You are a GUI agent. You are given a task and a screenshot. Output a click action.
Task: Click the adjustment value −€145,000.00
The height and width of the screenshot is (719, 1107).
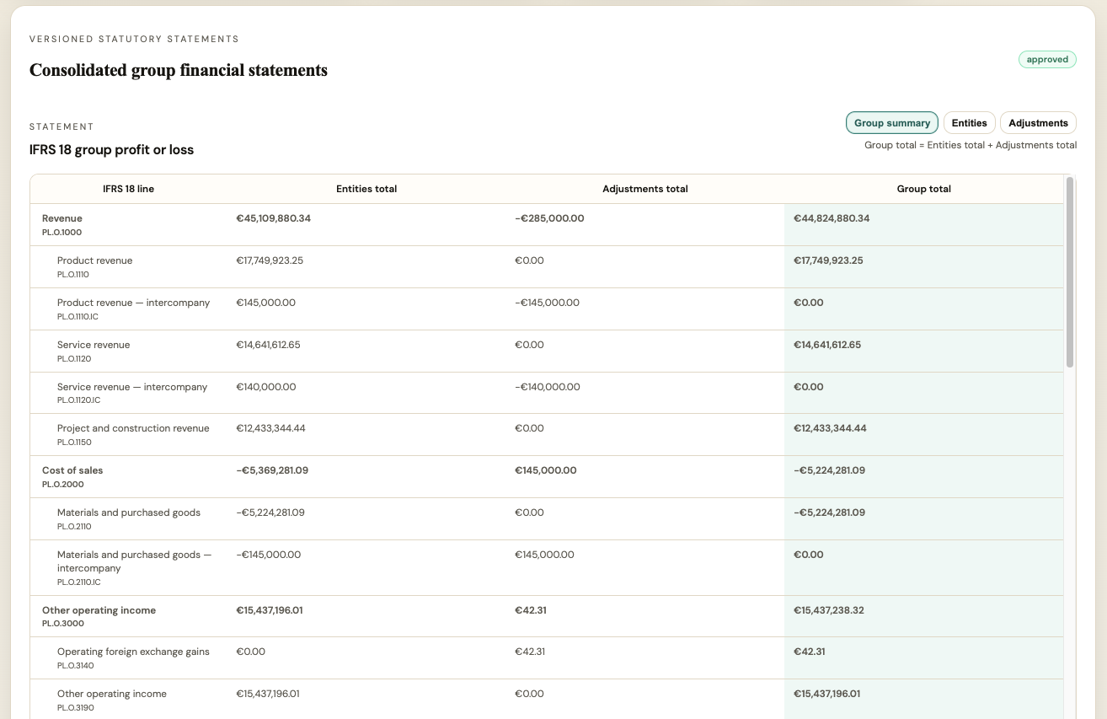pyautogui.click(x=547, y=303)
